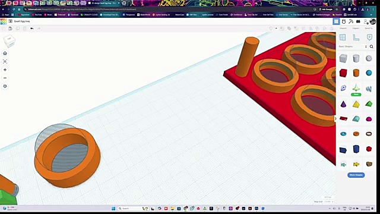Go to home view
Screen dimensions: 380x214
[5, 53]
